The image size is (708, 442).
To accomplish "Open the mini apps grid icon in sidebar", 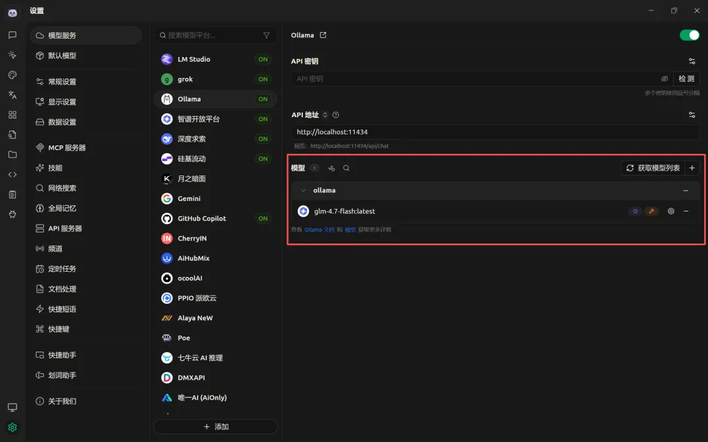I will 12,115.
